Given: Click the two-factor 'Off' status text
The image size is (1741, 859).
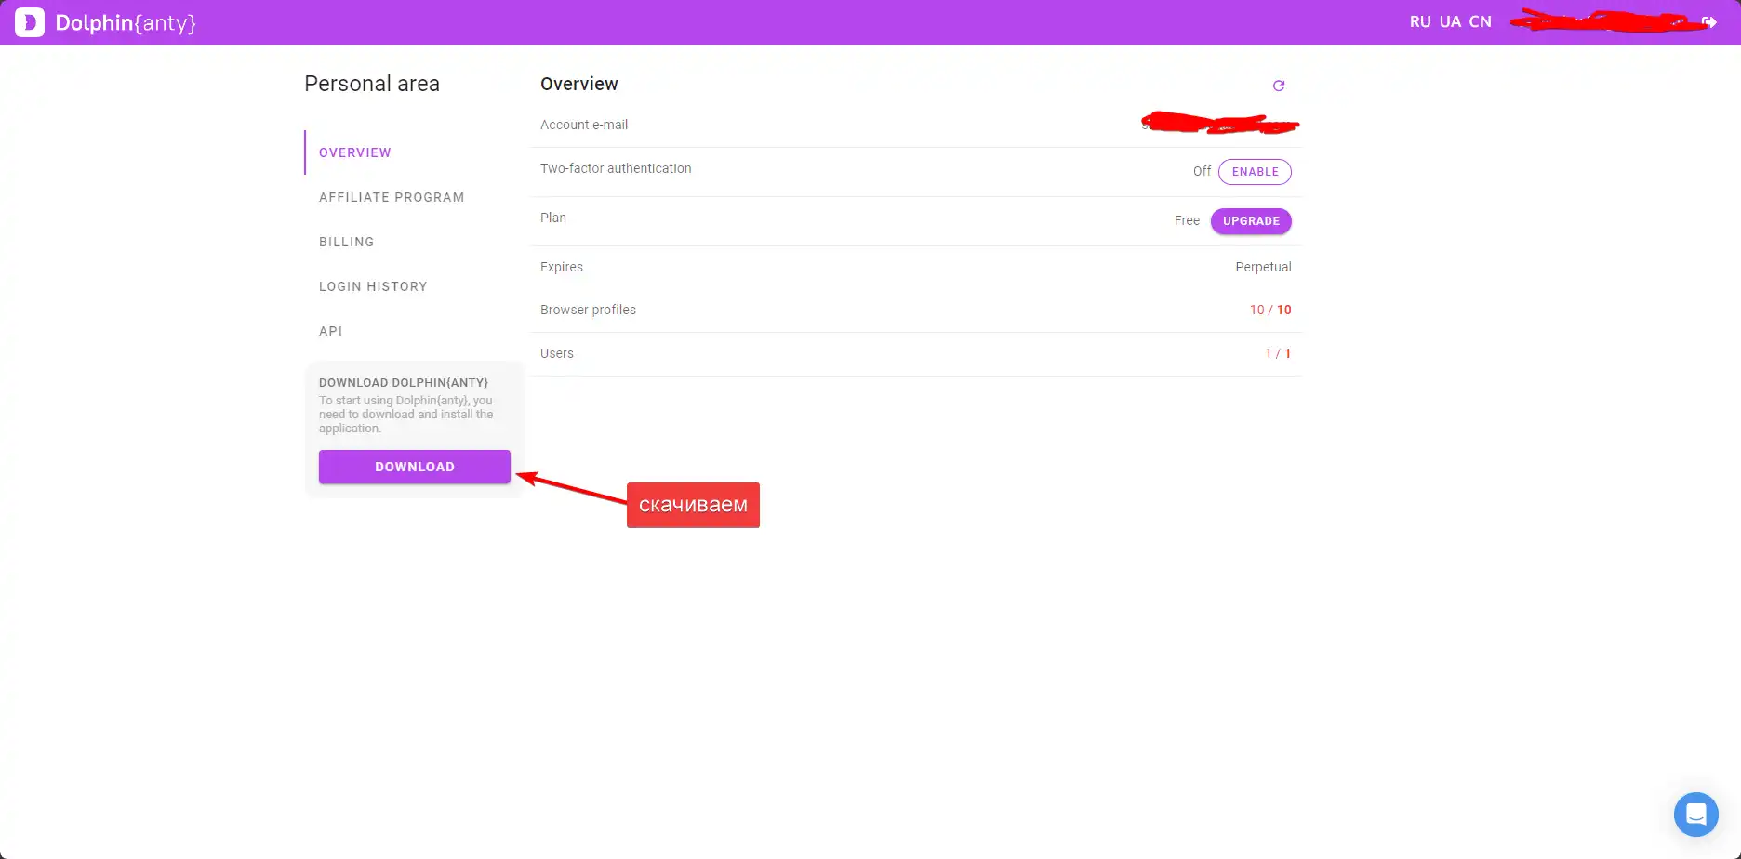Looking at the screenshot, I should click(x=1202, y=171).
